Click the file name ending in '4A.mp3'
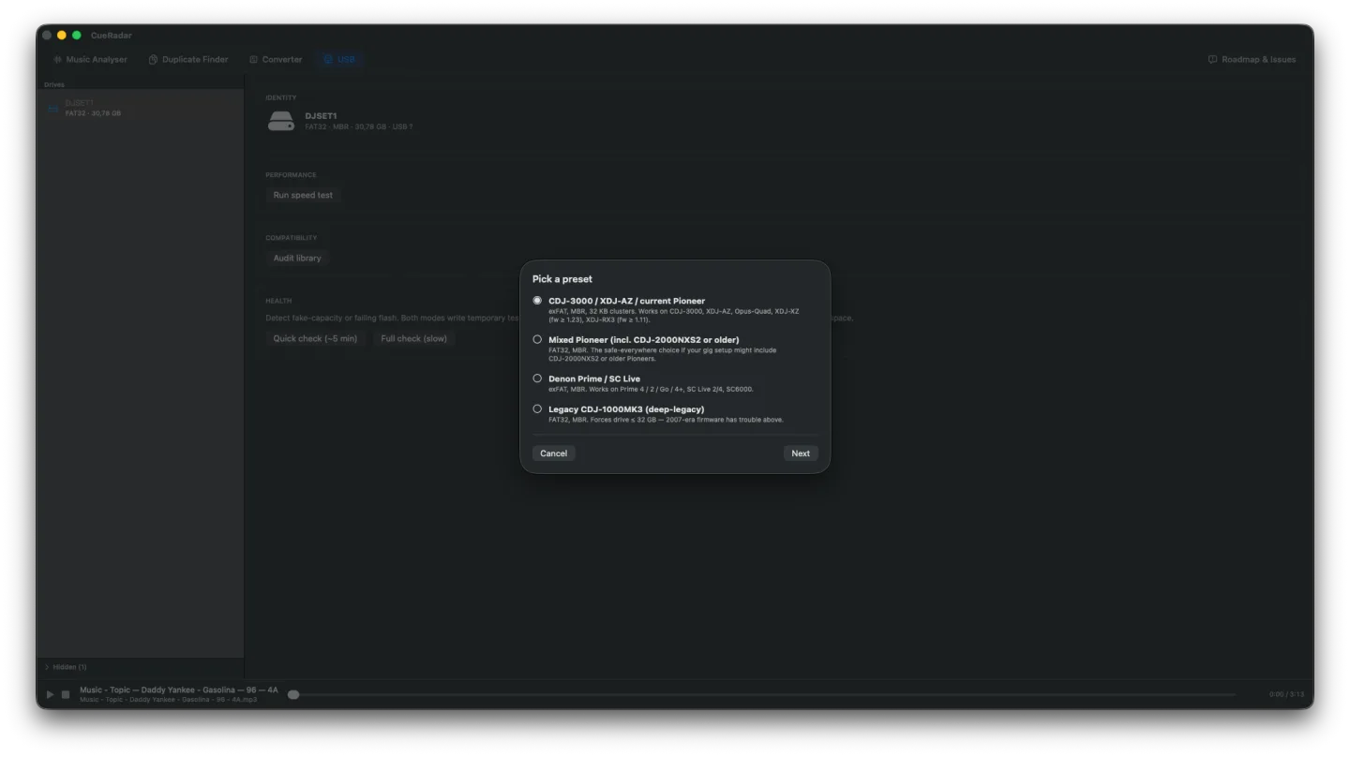 click(x=168, y=700)
